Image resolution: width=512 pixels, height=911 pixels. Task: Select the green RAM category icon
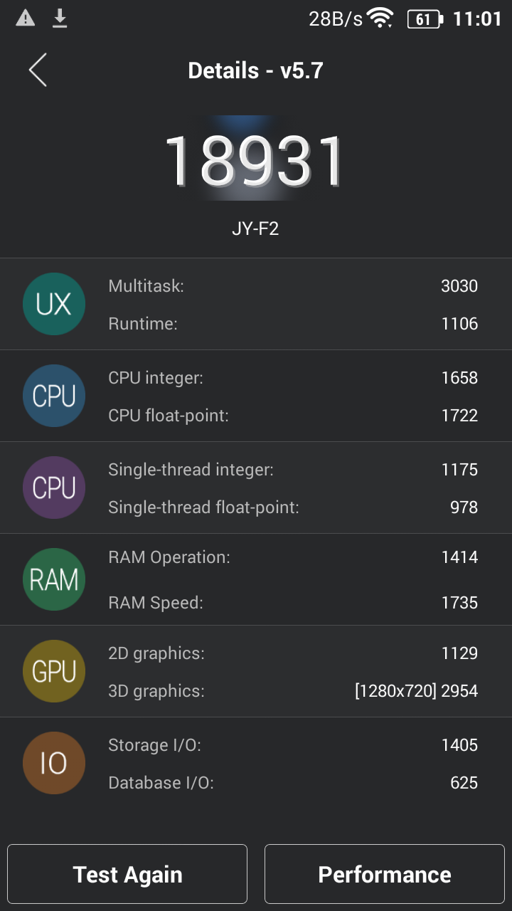[x=54, y=579]
